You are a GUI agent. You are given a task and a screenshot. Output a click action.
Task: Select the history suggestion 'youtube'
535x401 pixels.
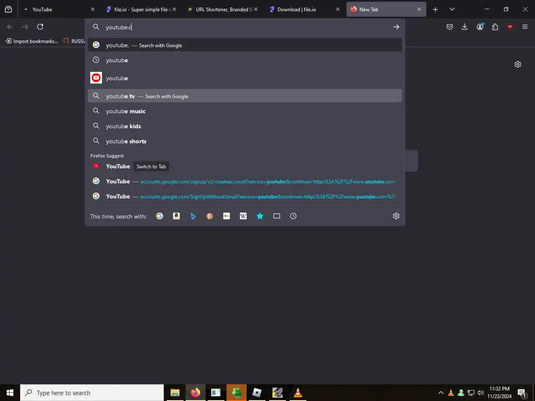click(245, 60)
